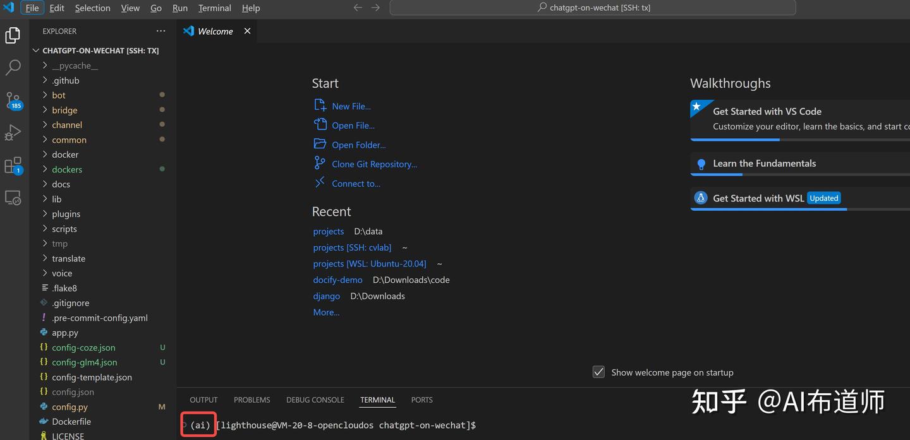Expand the channel folder
Image resolution: width=910 pixels, height=440 pixels.
pos(45,124)
